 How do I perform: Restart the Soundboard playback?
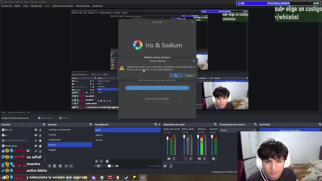coord(98,166)
